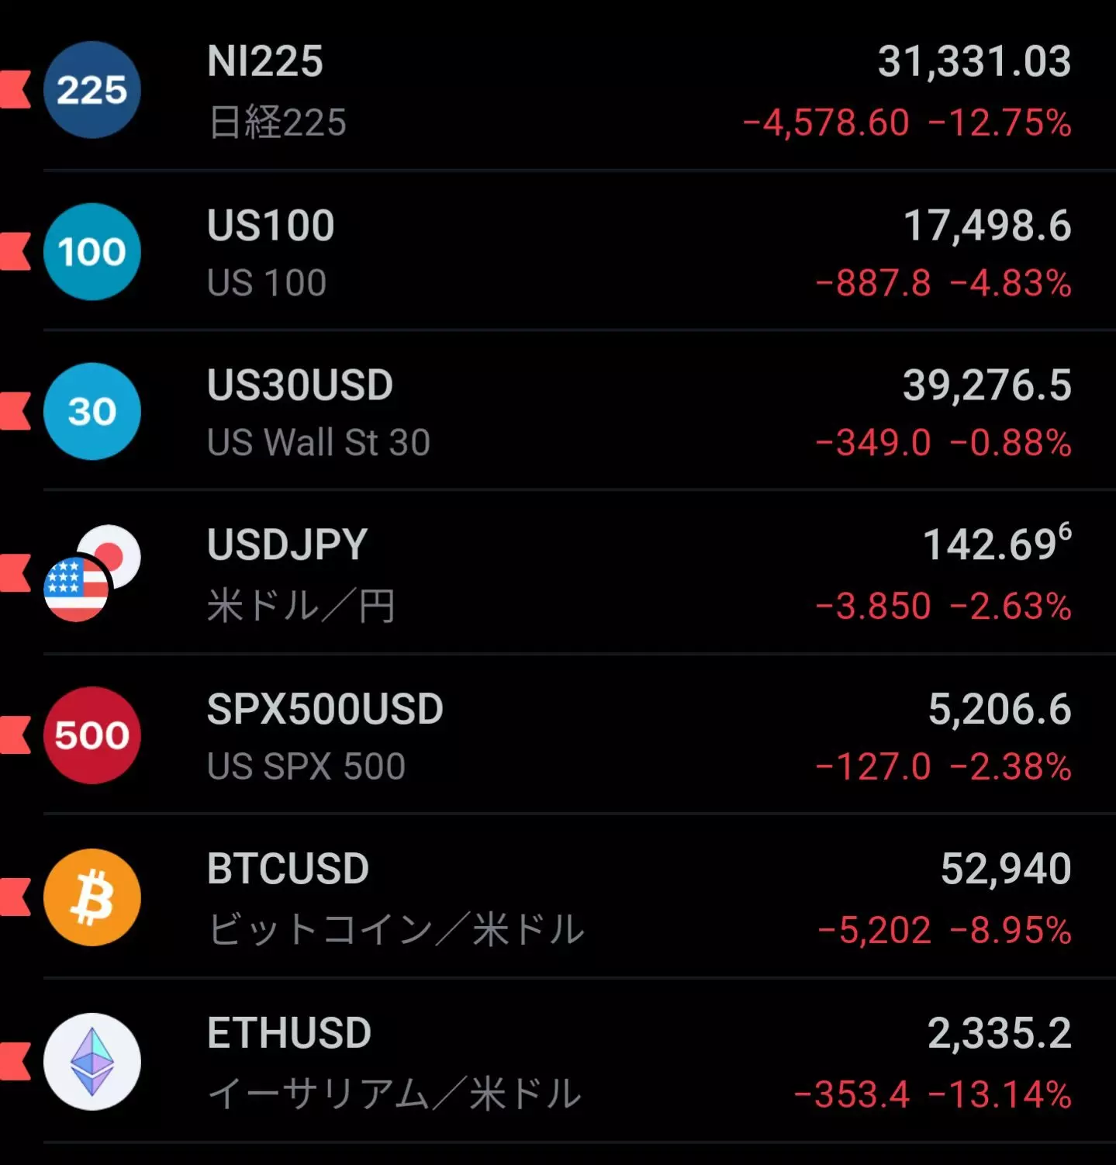Toggle the red flag beside BTCUSD
Image resolution: width=1116 pixels, height=1165 pixels.
coord(15,897)
